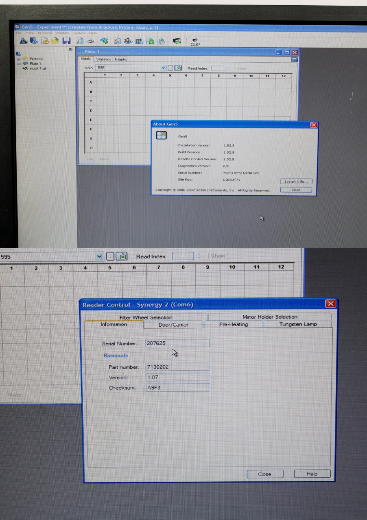Click the Reader Control instrument icon
367x520 pixels.
[x=177, y=41]
